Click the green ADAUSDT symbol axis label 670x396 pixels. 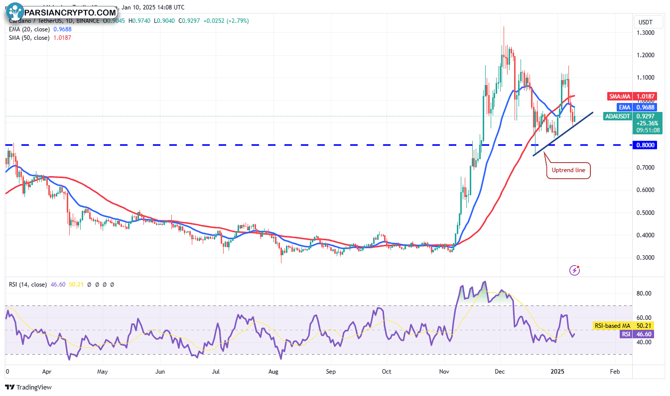[x=618, y=116]
